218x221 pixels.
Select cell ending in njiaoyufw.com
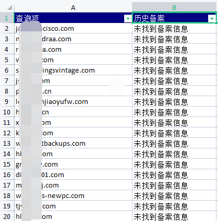[x=73, y=101]
